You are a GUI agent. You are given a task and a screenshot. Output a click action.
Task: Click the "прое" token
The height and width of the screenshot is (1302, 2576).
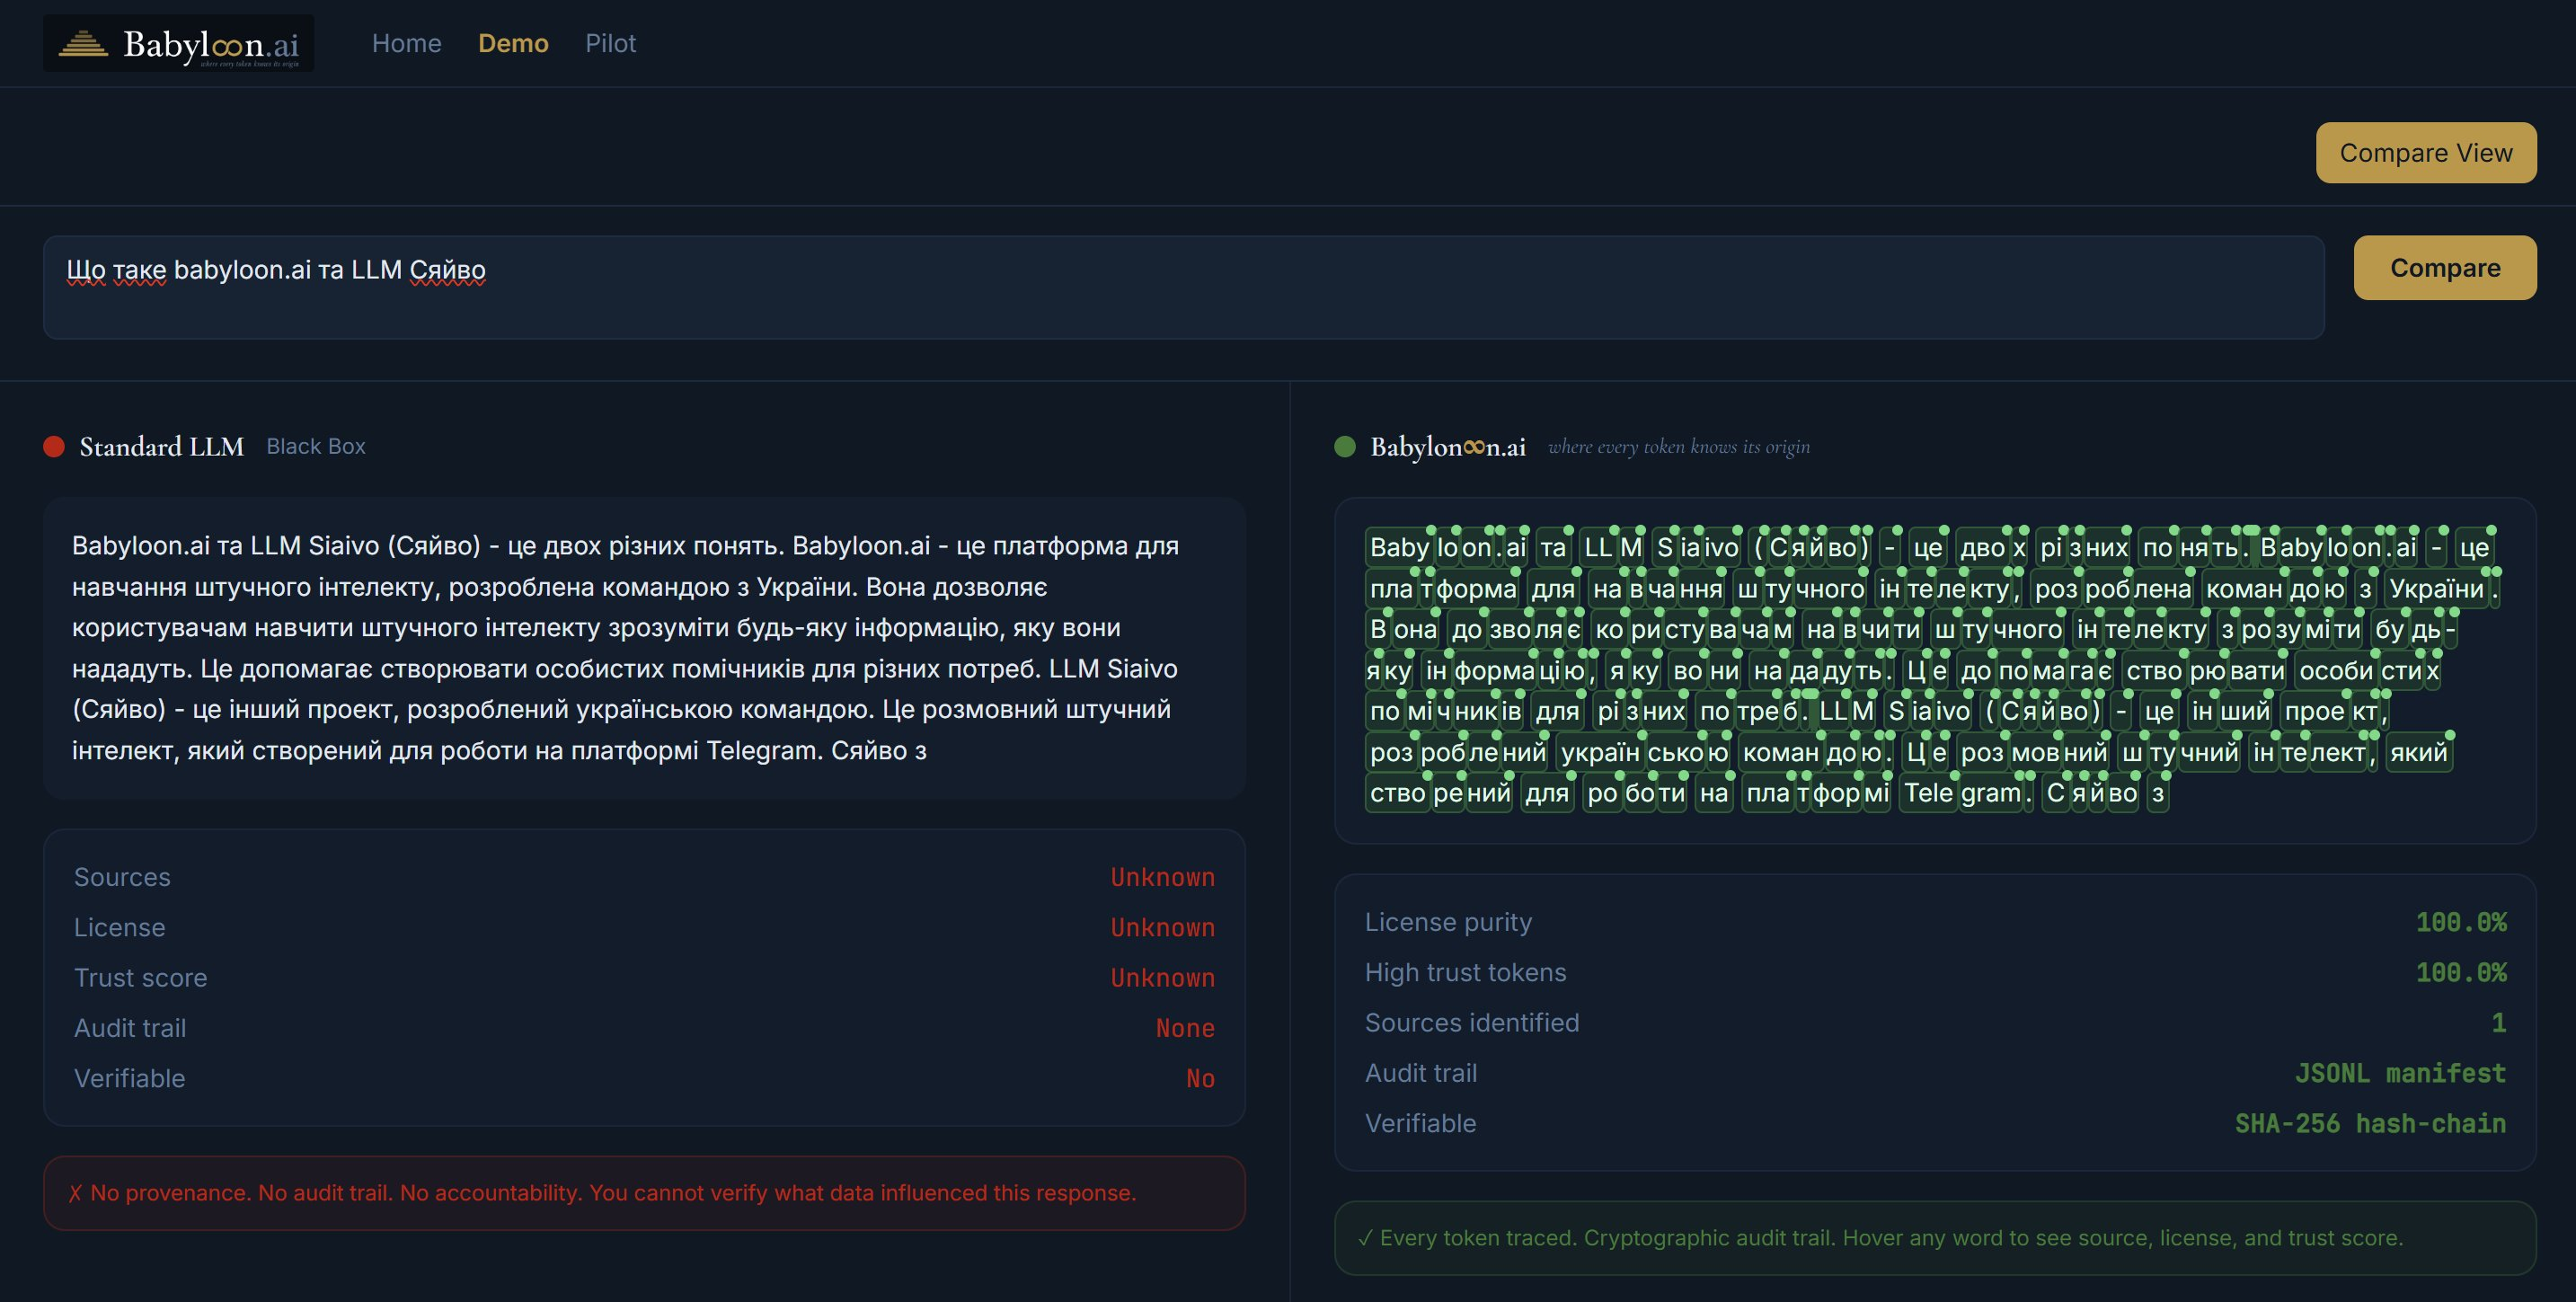(2314, 712)
